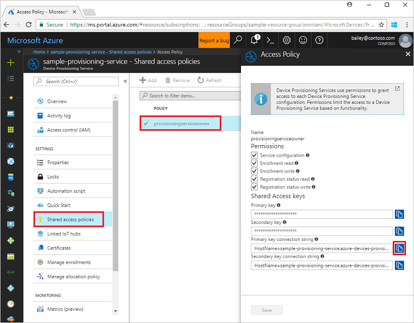
Task: Open the search magnifier in Azure header
Action: tap(238, 40)
